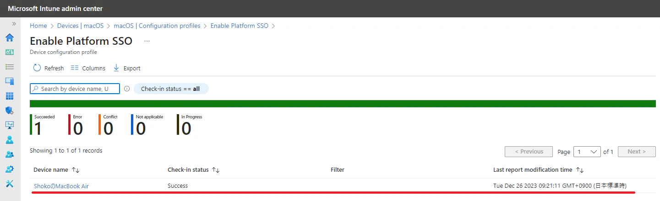Open Endpoint security shield icon
The image size is (660, 201).
(x=10, y=111)
